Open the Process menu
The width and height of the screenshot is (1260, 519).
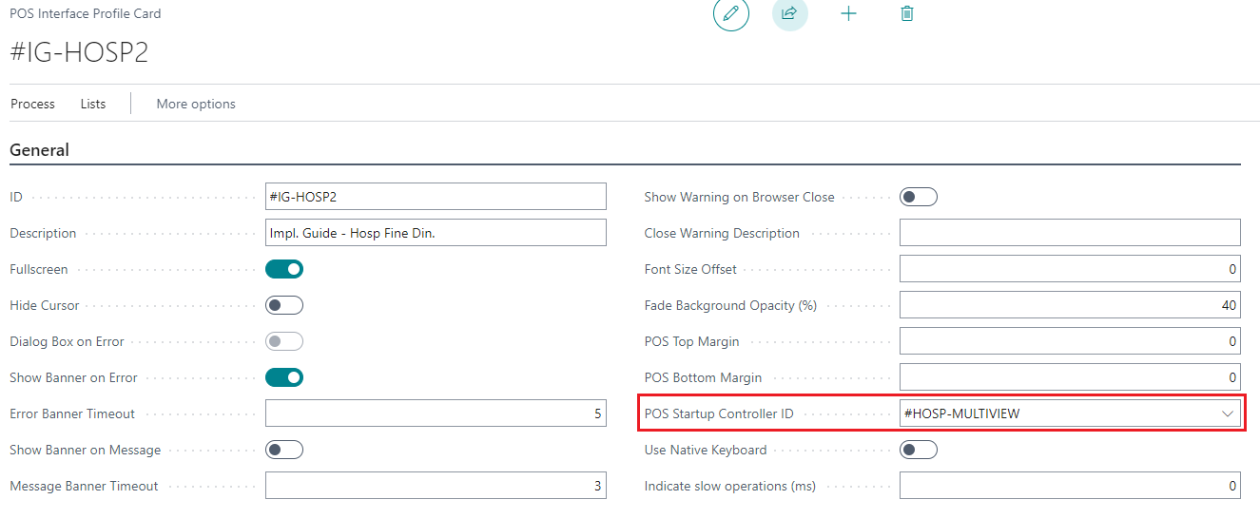[x=33, y=104]
